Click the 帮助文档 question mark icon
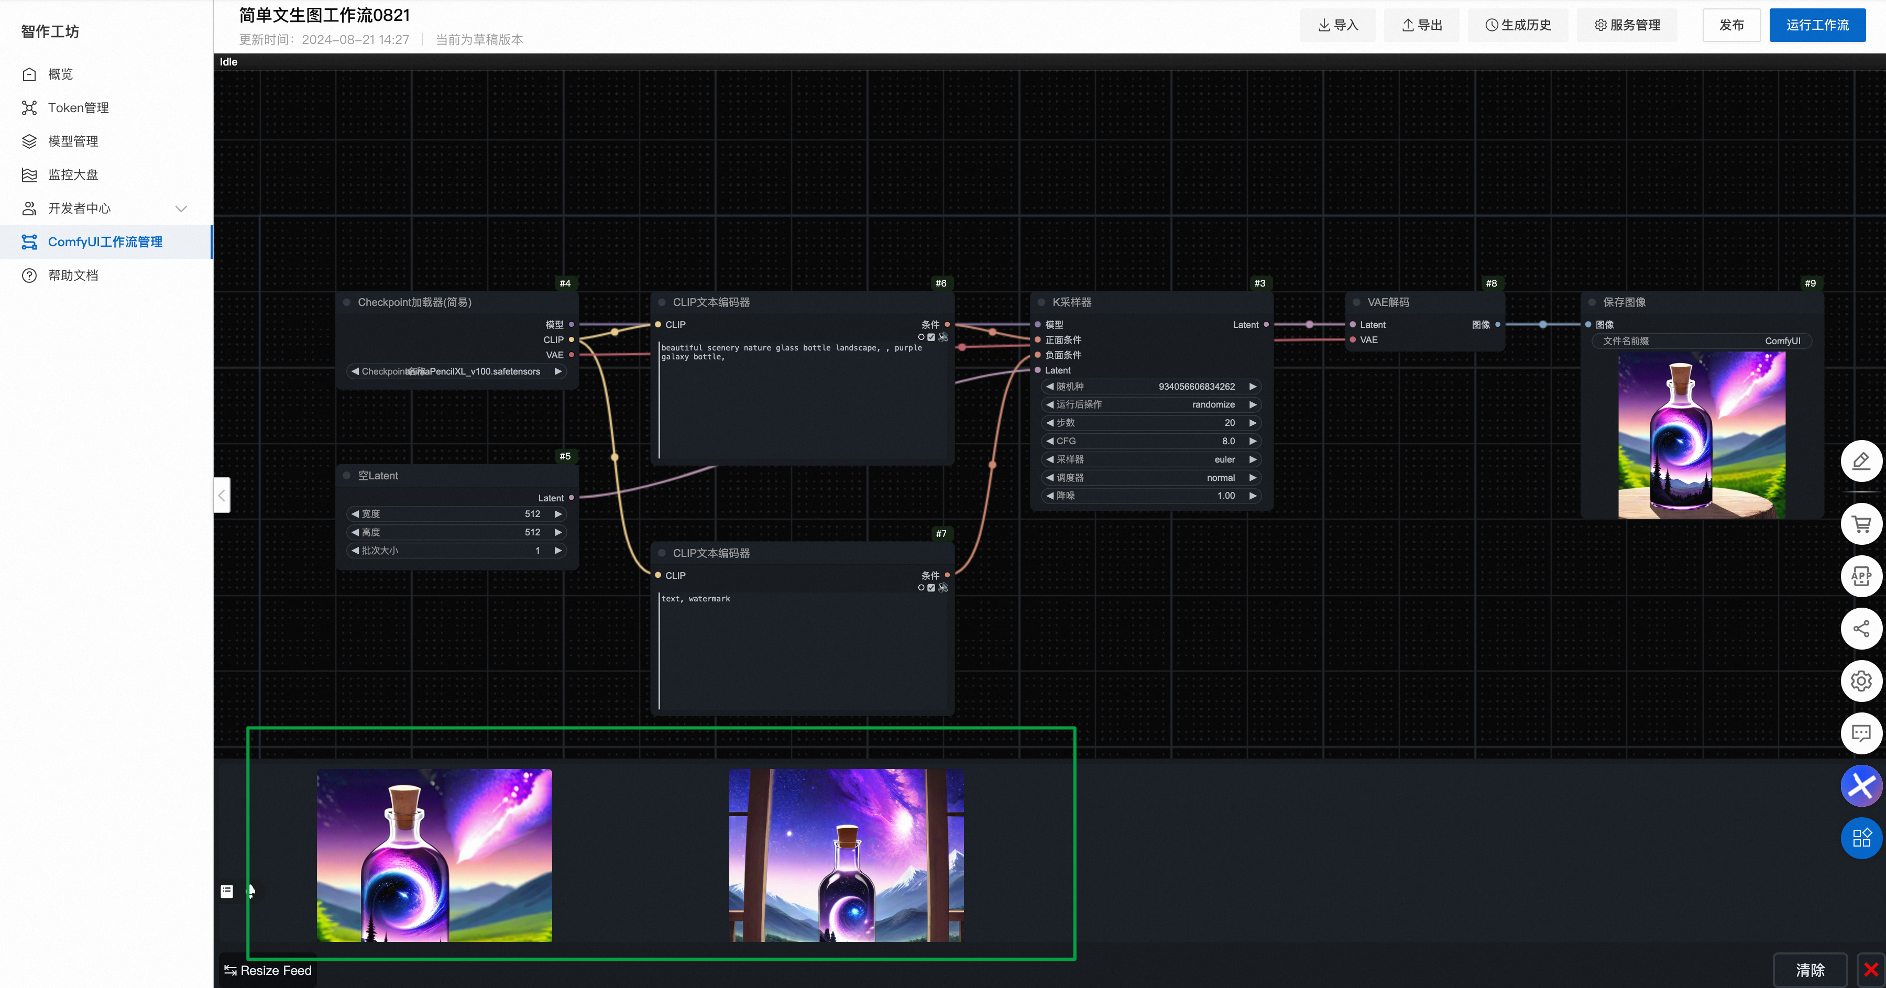The height and width of the screenshot is (988, 1886). click(x=29, y=275)
